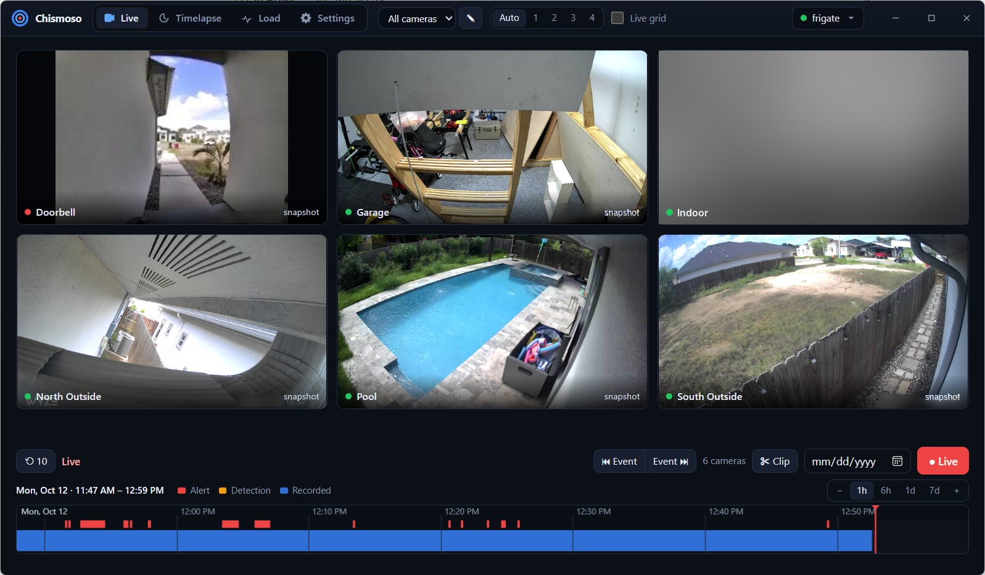Click the Chismoso logo icon

[20, 18]
